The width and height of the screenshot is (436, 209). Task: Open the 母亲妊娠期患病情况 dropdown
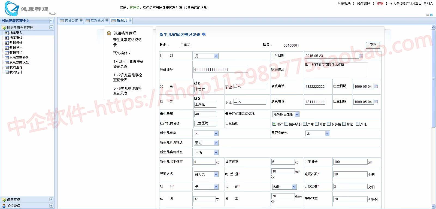(x=286, y=114)
